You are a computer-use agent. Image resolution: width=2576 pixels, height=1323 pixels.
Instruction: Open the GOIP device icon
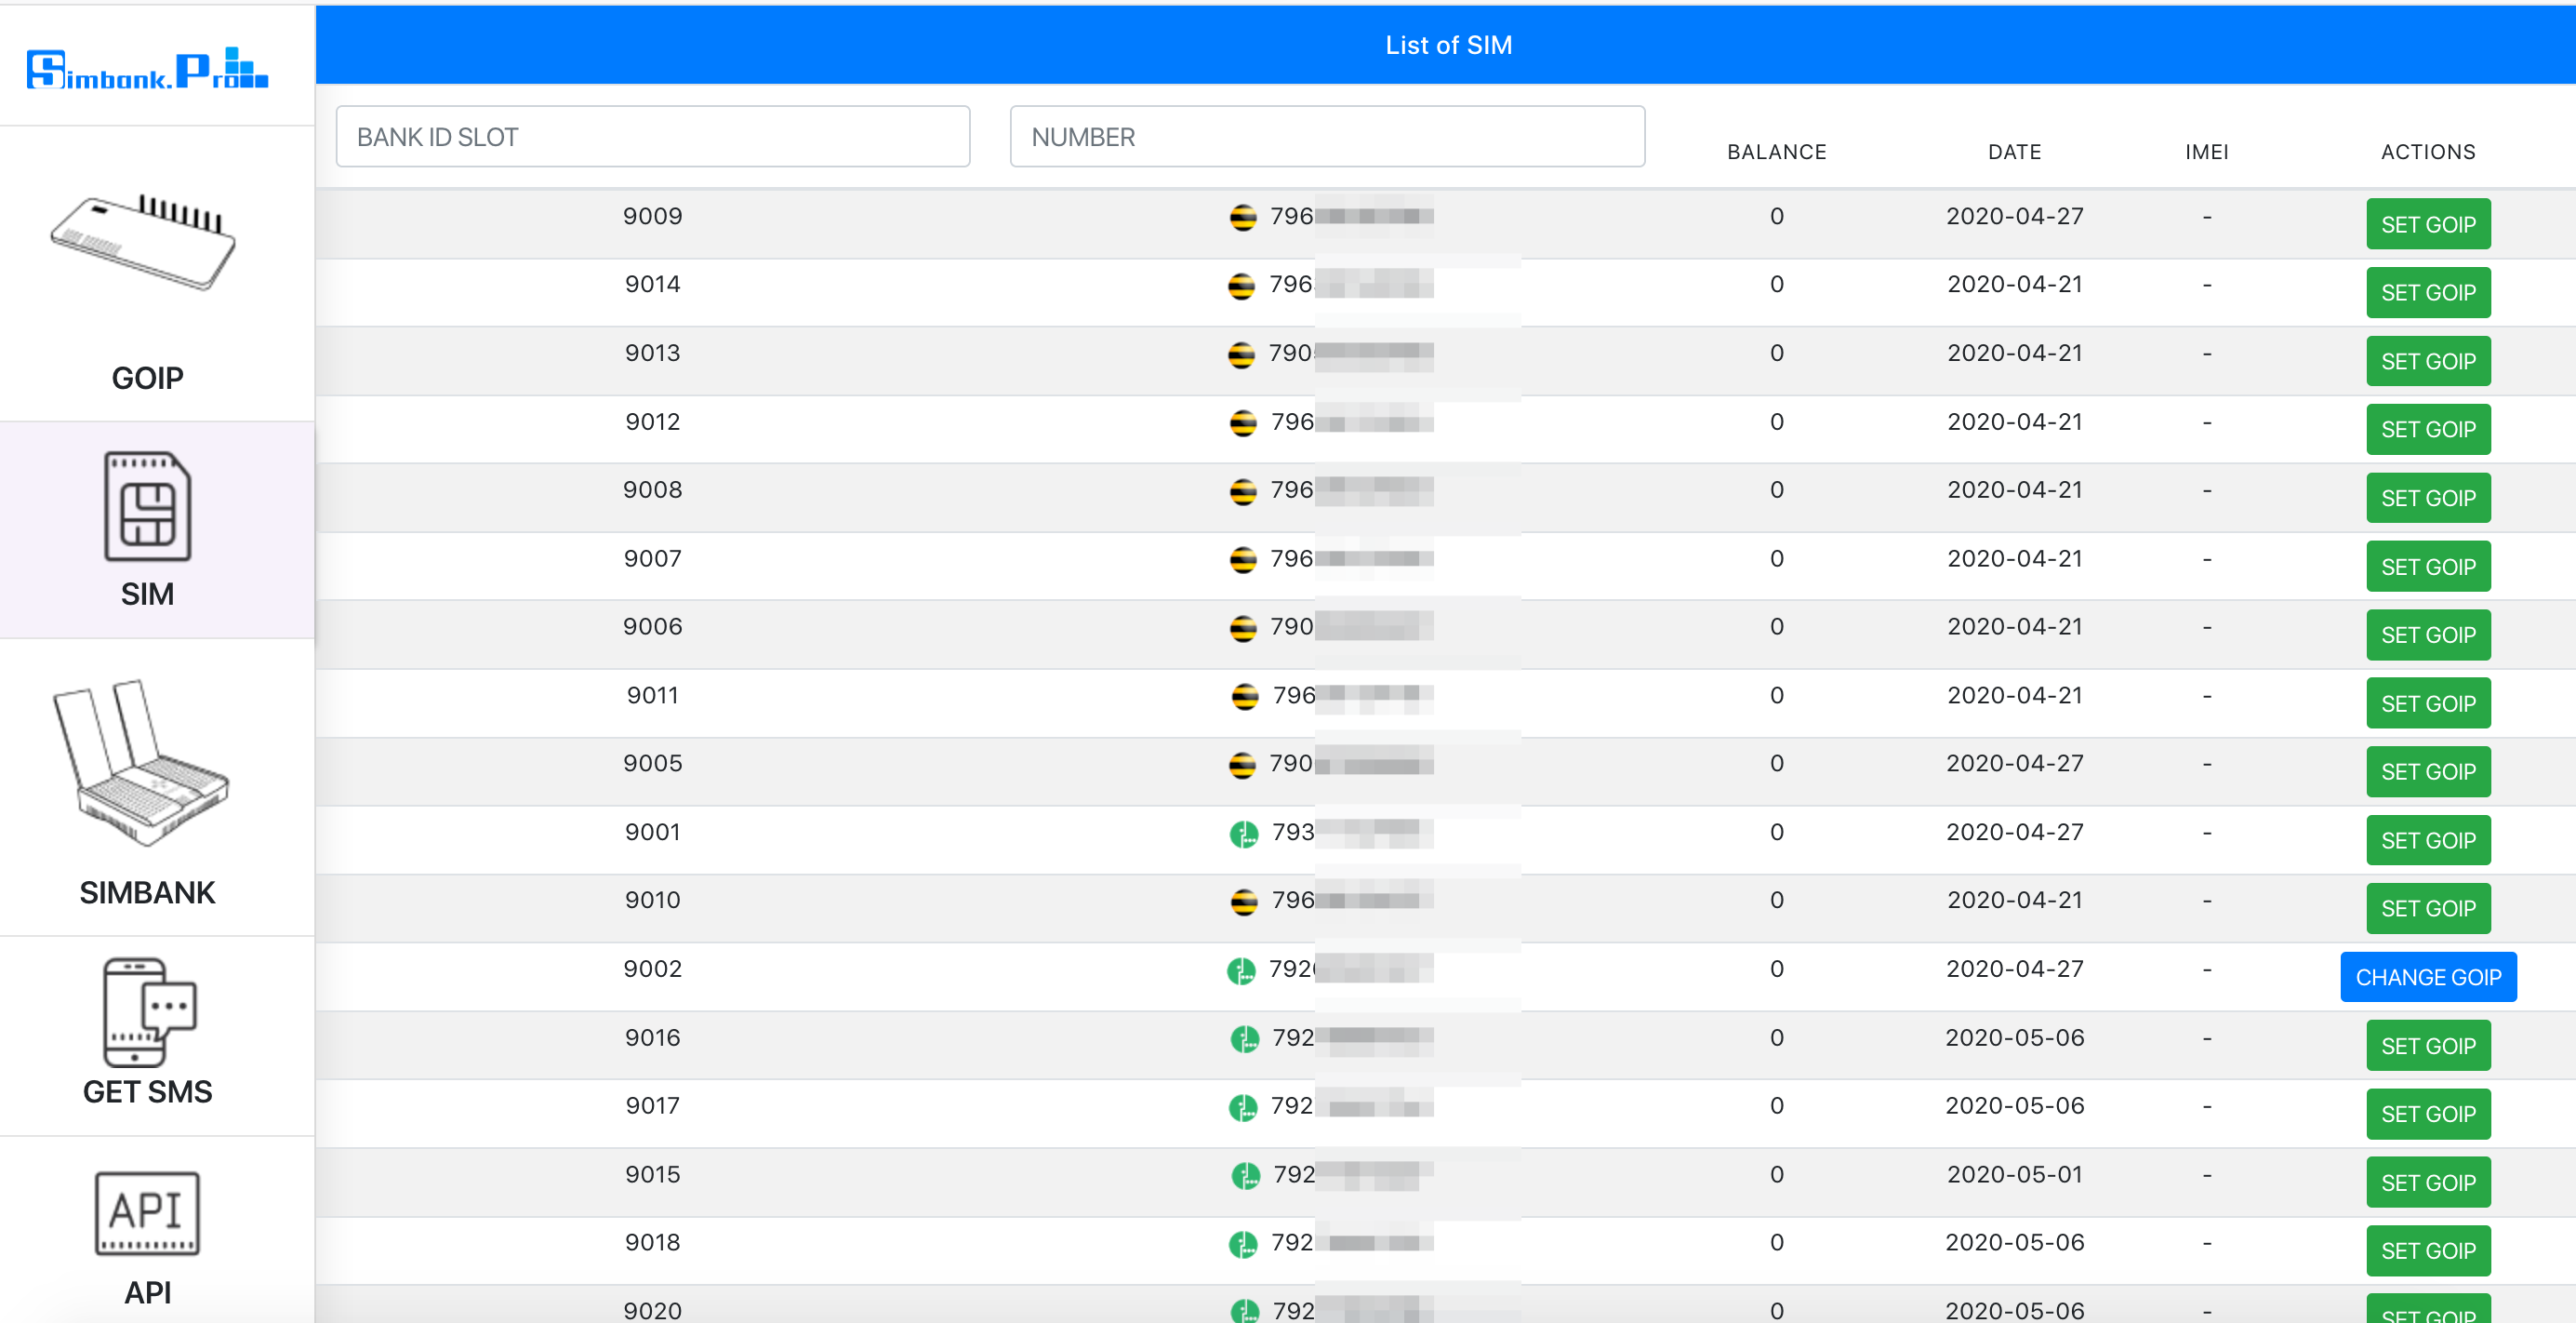pyautogui.click(x=144, y=240)
